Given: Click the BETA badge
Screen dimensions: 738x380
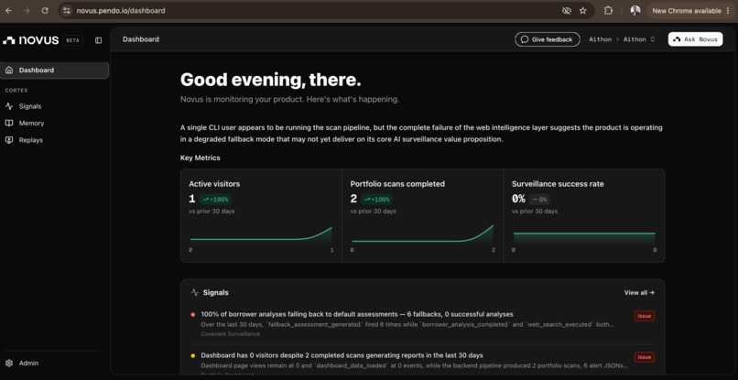Looking at the screenshot, I should pyautogui.click(x=72, y=40).
